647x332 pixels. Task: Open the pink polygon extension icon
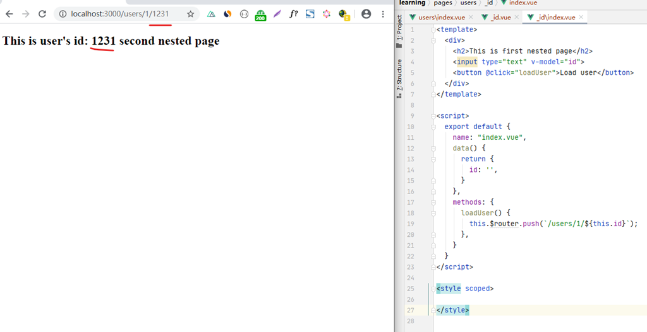pyautogui.click(x=327, y=14)
